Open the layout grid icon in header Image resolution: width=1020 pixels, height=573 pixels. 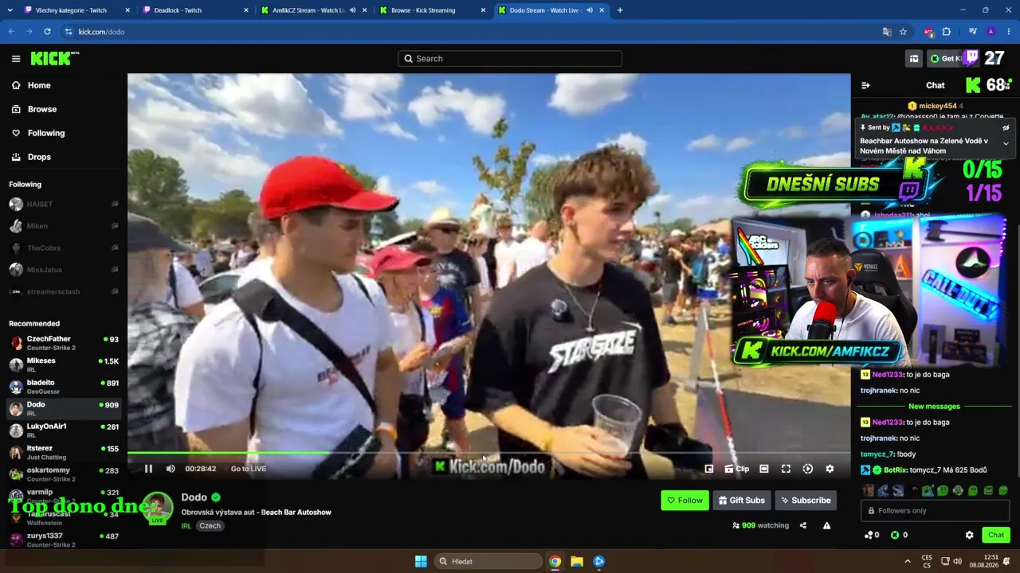914,58
